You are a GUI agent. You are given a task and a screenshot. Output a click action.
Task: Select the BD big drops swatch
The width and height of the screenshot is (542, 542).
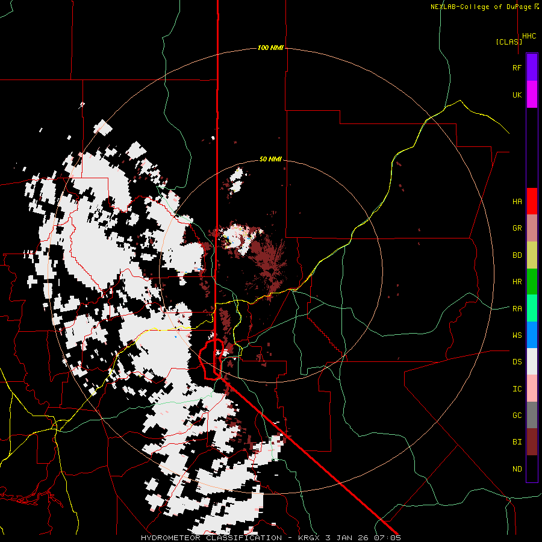532,255
